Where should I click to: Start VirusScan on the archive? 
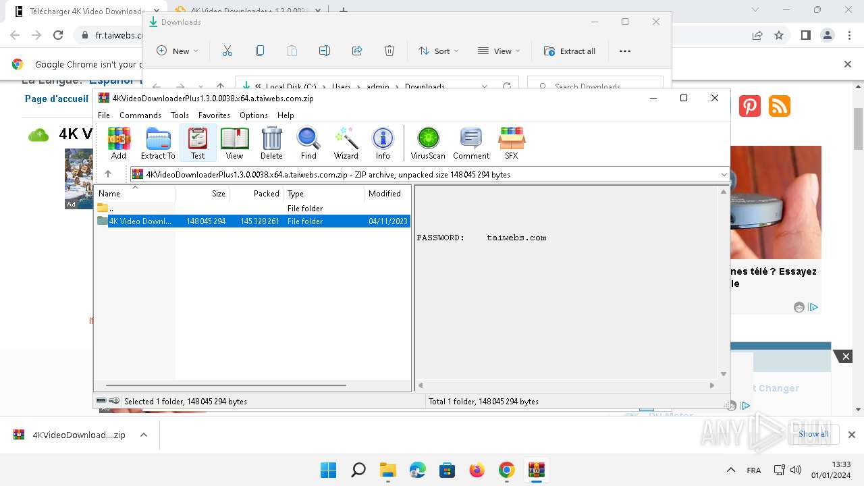click(x=428, y=143)
